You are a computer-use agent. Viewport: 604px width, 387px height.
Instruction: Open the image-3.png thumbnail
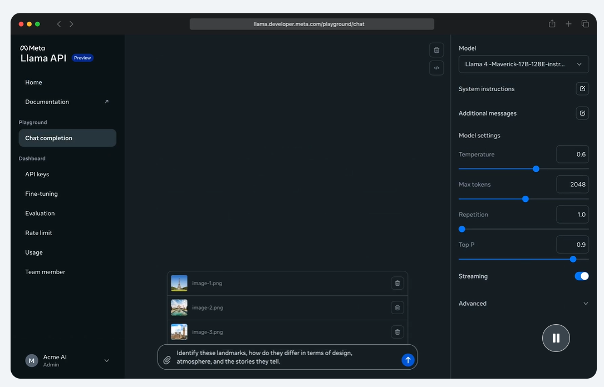point(179,332)
